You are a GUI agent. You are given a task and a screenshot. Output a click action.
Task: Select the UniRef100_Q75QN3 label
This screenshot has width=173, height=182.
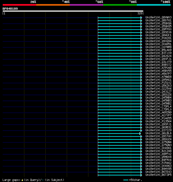pyautogui.click(x=158, y=145)
